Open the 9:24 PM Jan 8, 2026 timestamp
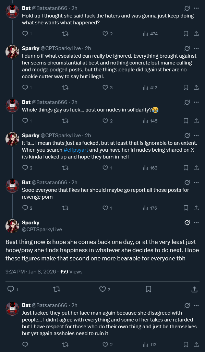 [x=31, y=272]
